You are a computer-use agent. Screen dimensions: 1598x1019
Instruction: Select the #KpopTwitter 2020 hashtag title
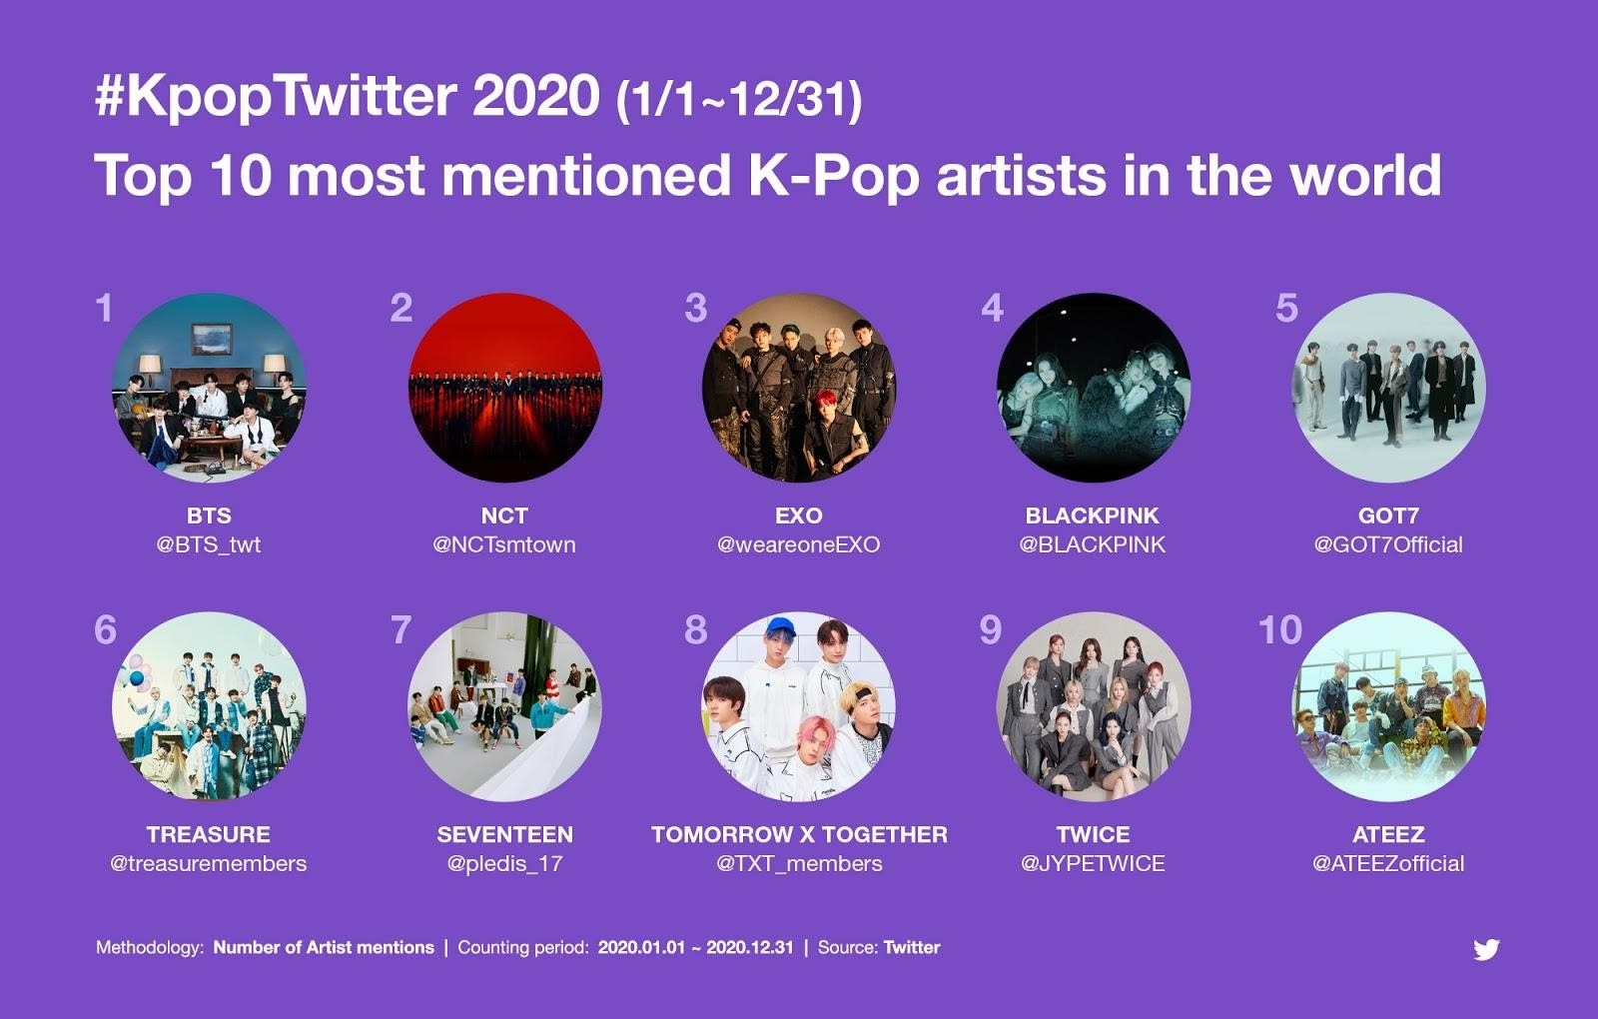click(x=348, y=97)
